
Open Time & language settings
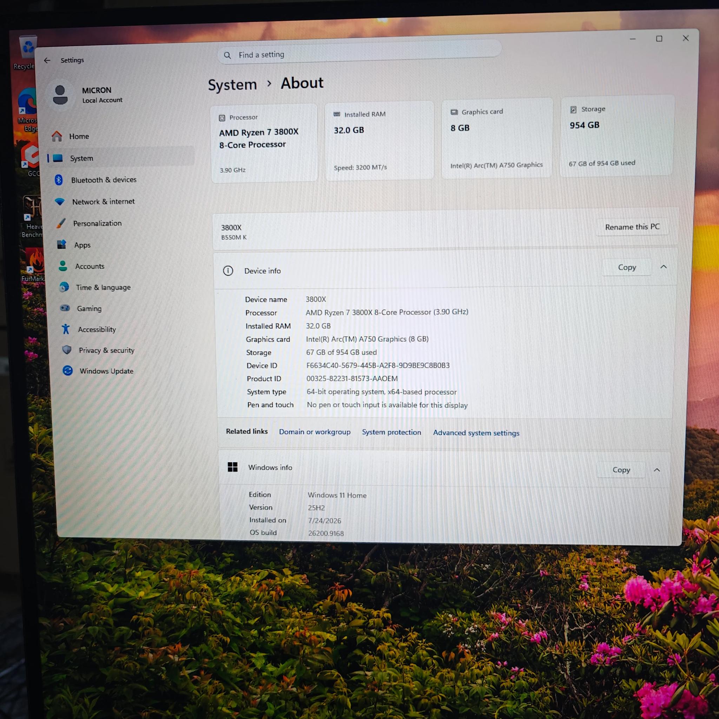click(x=126, y=287)
